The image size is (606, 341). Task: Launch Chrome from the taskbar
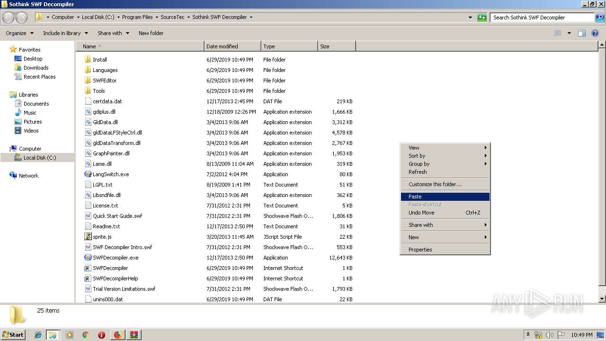86,335
